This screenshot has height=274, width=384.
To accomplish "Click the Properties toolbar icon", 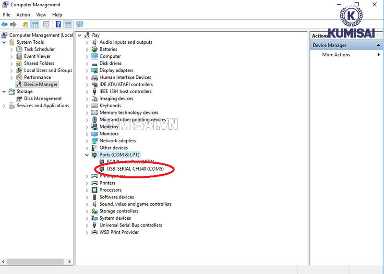I will coord(47,25).
